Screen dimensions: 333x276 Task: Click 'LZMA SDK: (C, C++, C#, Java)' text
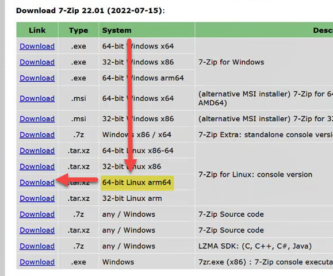point(255,246)
